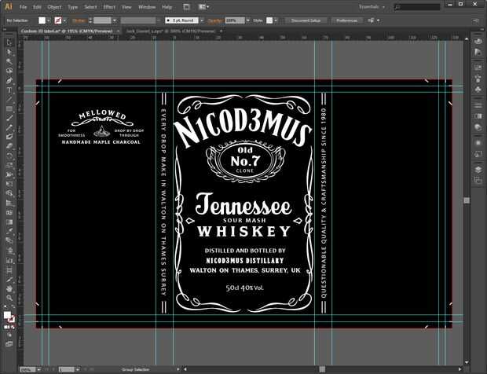
Task: Open the Stroke panel icon in right dock
Action: (478, 104)
